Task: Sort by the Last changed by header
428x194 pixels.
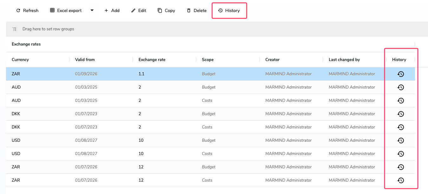Action: pos(344,59)
